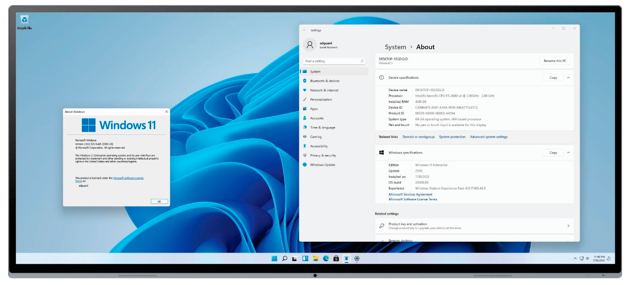Copy the Device specifications
Screen dimensions: 632x285
[553, 77]
